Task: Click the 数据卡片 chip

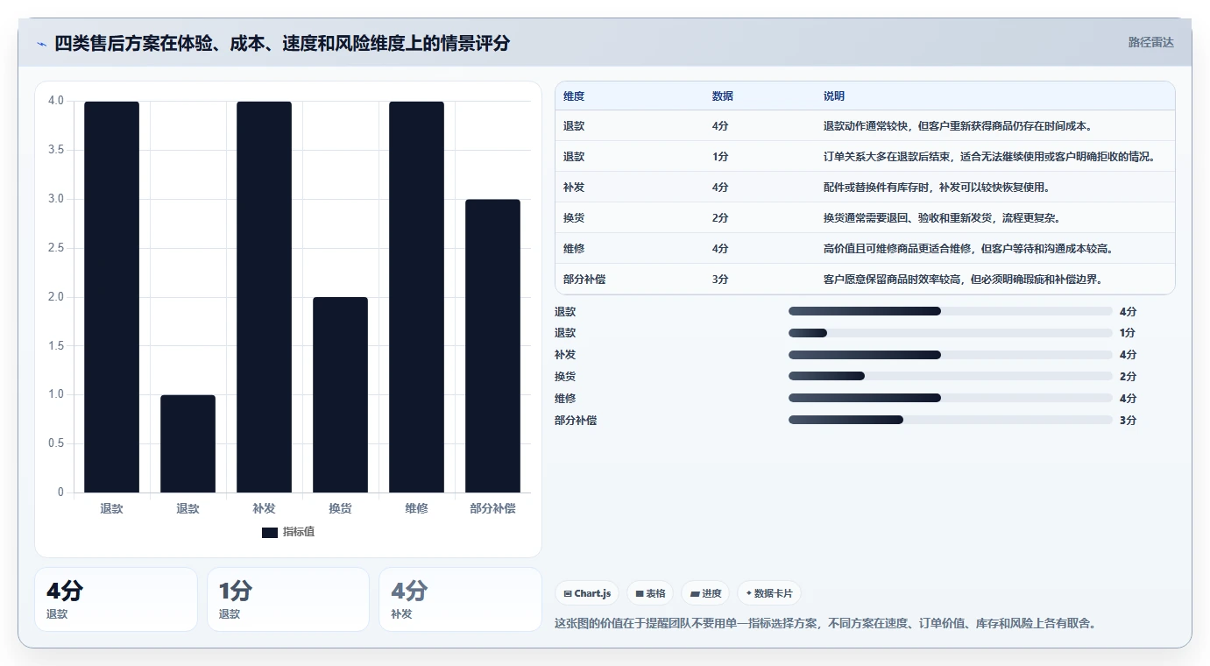Action: (x=769, y=593)
